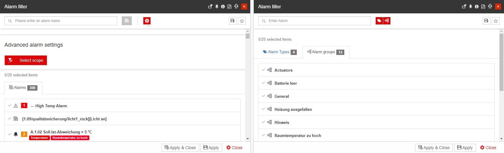
Task: Switch to the Alarm Types tab
Action: point(279,52)
